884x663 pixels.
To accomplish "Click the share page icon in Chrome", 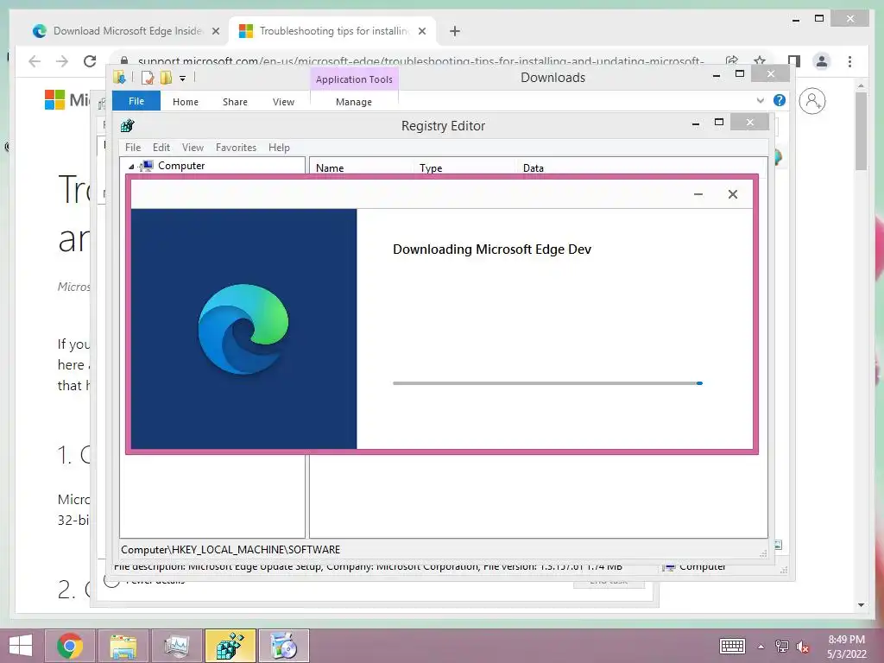I will coord(732,61).
